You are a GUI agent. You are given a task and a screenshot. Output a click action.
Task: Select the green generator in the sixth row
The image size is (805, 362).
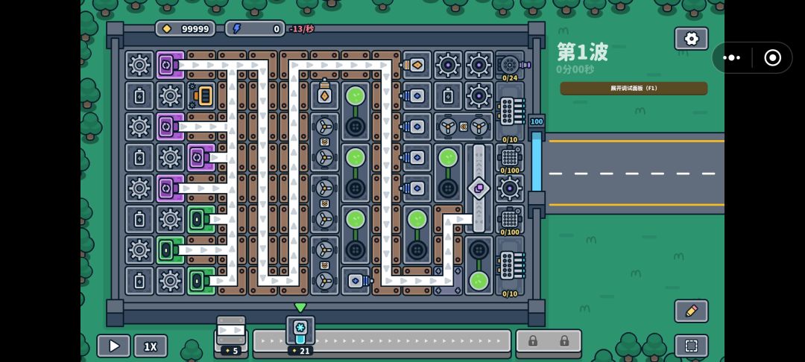pyautogui.click(x=201, y=219)
